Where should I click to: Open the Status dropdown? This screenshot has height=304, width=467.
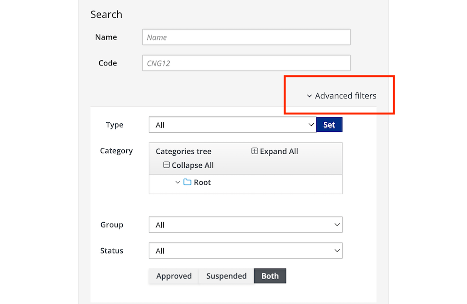click(245, 251)
